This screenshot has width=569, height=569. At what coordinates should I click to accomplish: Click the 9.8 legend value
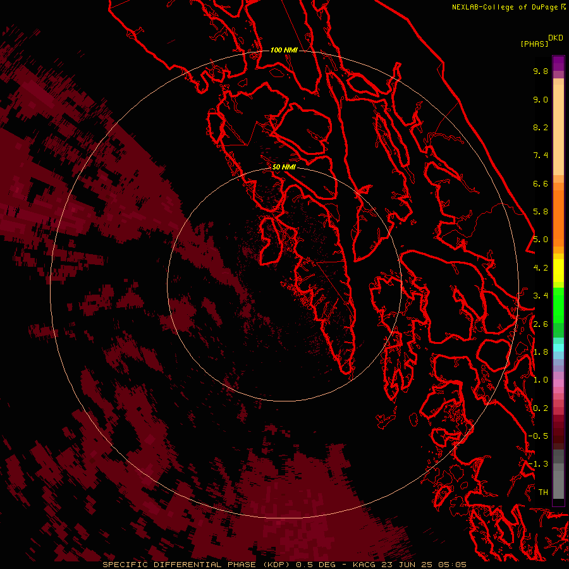click(541, 71)
